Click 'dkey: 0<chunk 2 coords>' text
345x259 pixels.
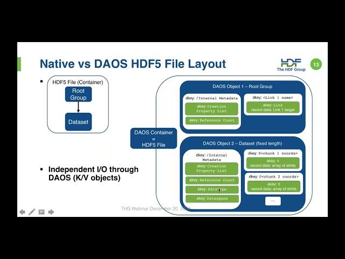pyautogui.click(x=273, y=177)
